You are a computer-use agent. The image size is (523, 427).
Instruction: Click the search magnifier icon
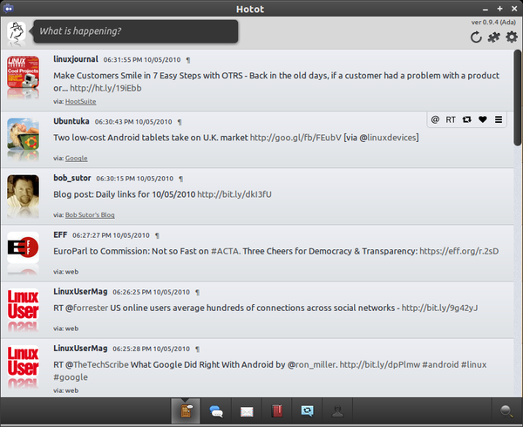[x=506, y=411]
